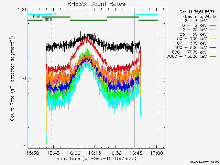Click the FDecim 3, Att 0 text

pyautogui.click(x=199, y=16)
